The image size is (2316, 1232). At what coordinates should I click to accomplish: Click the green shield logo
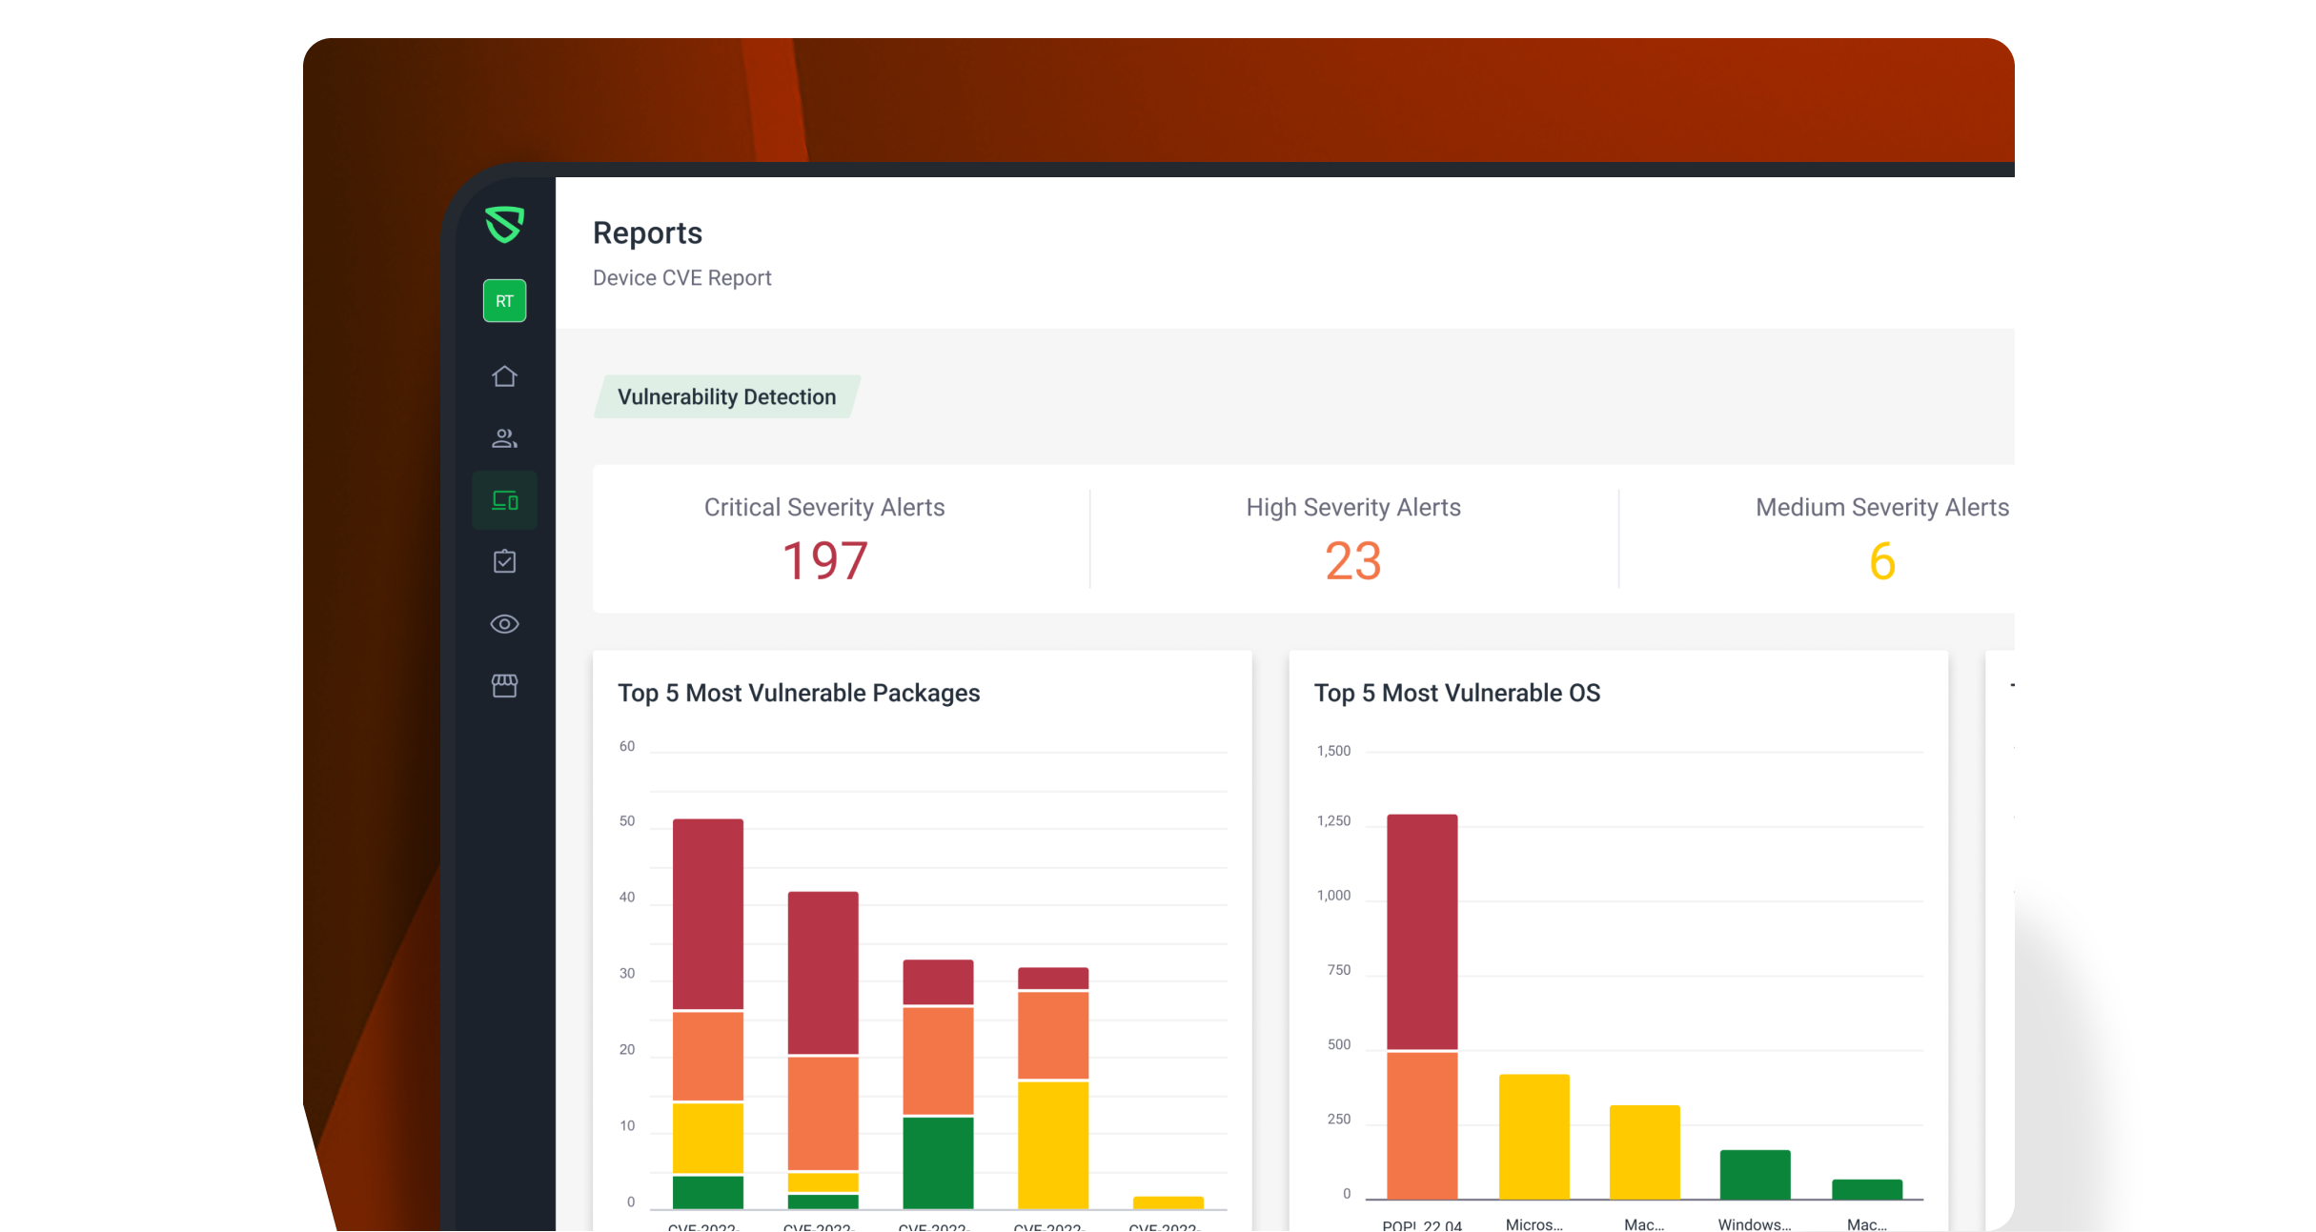[504, 226]
